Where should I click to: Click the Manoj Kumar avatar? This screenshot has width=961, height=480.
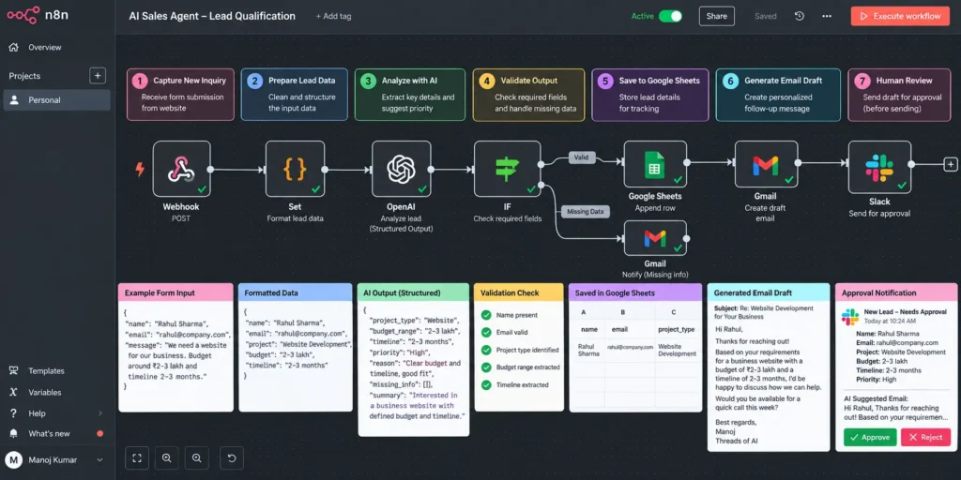(14, 459)
